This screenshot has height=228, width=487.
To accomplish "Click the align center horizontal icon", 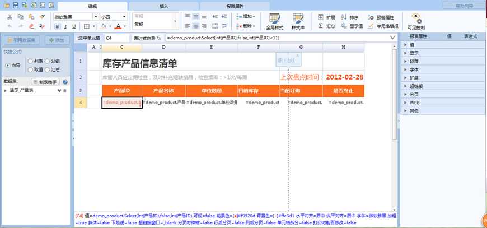I will click(195, 26).
